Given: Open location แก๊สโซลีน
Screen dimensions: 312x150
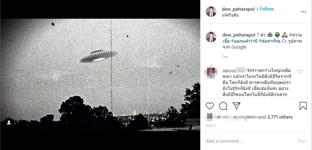Looking at the screenshot, I should point(230,15).
